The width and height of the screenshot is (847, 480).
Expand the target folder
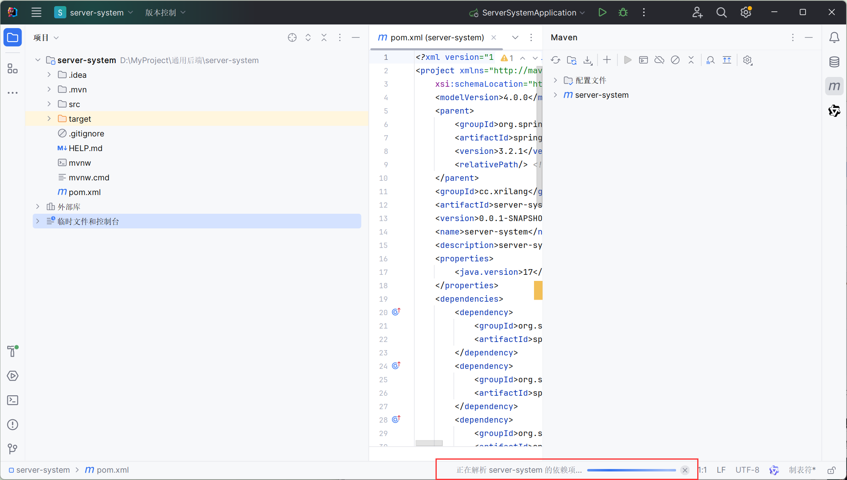49,118
